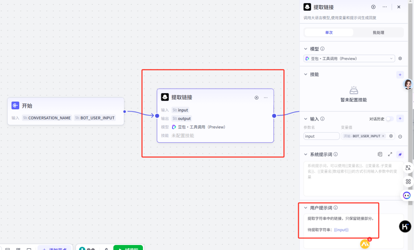Image resolution: width=414 pixels, height=250 pixels.
Task: Click the 提取链接 node output connector dot
Action: [x=274, y=116]
